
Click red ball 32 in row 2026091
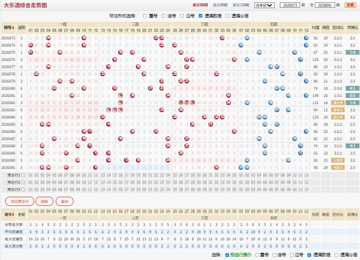click(x=216, y=167)
